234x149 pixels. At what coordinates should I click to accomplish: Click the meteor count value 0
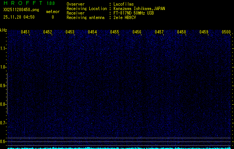pyautogui.click(x=52, y=17)
